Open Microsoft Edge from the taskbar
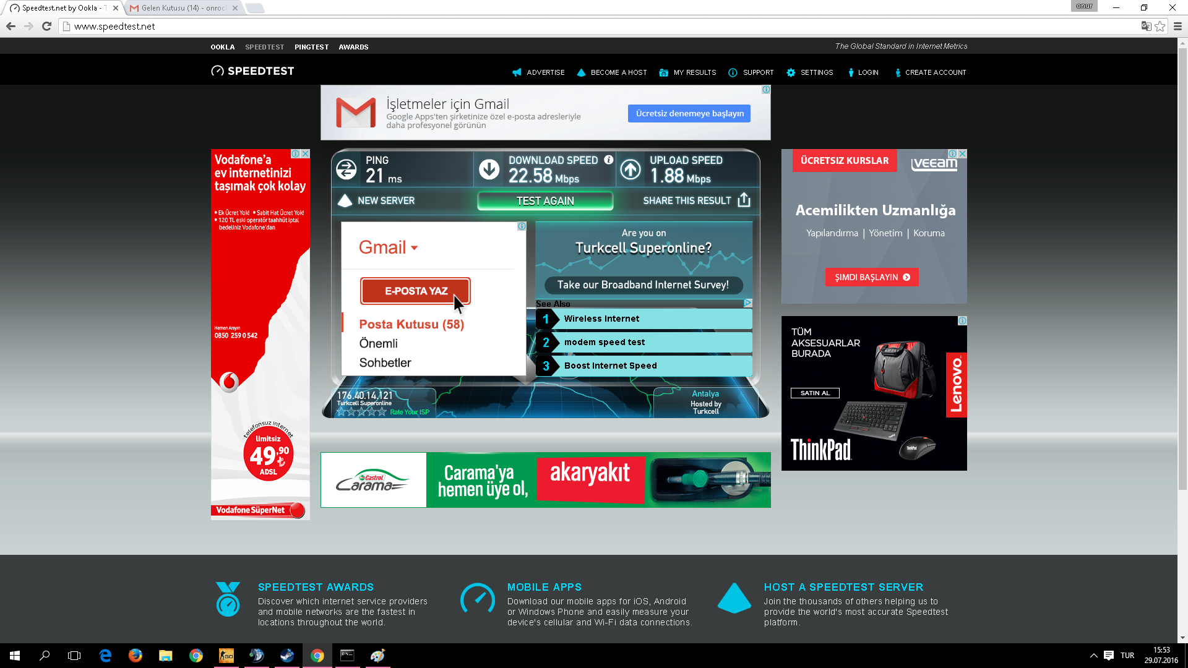1188x668 pixels. click(105, 656)
